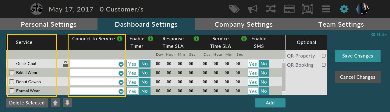390x112 pixels.
Task: Click info icon beside Enable Timer
Action: click(151, 39)
